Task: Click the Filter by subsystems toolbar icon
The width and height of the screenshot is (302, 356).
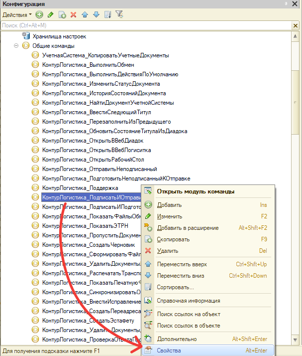Action: pyautogui.click(x=119, y=14)
